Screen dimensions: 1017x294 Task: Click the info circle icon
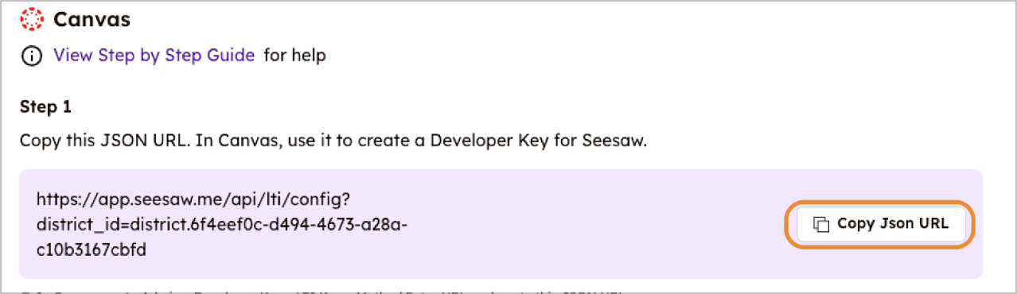[31, 56]
